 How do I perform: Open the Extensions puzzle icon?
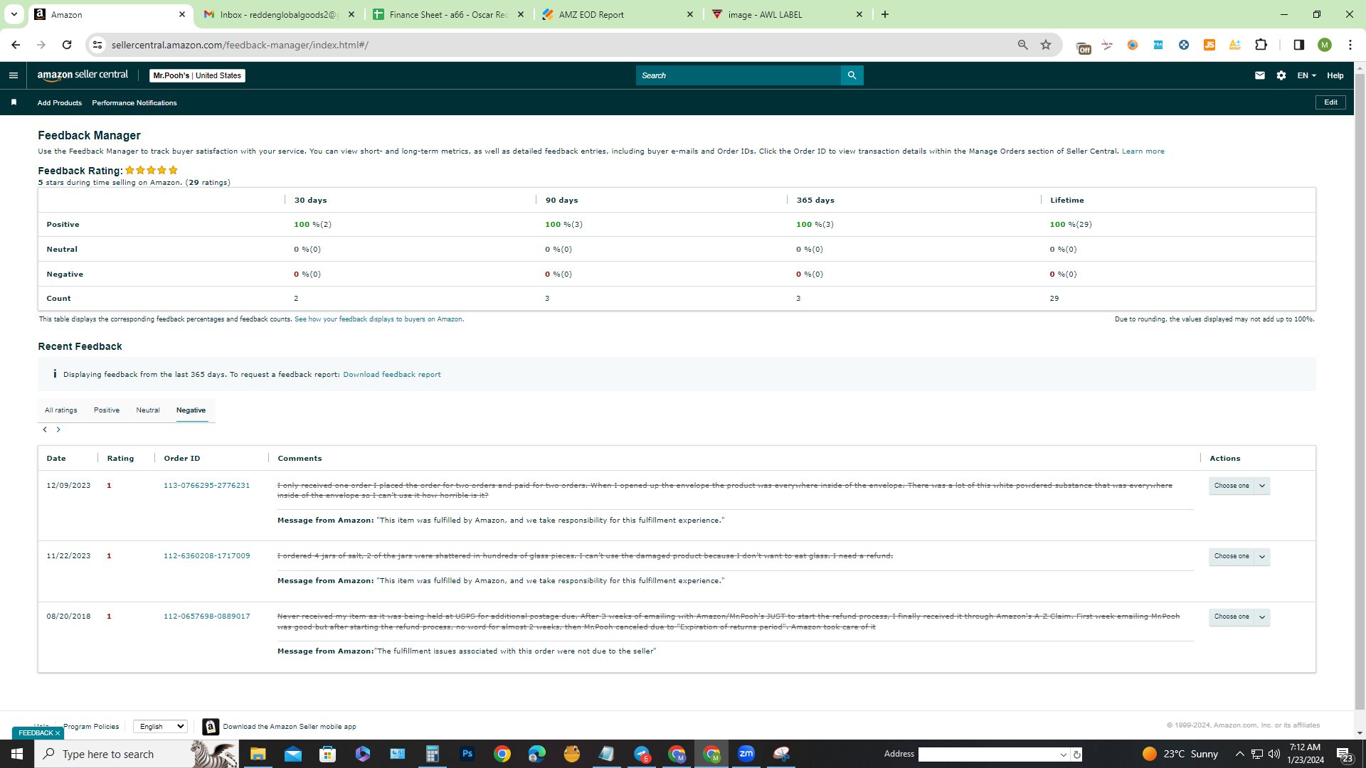1261,45
